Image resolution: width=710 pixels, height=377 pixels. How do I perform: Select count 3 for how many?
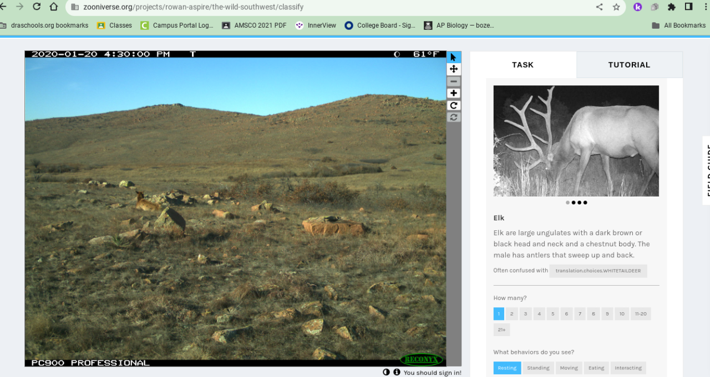click(525, 314)
